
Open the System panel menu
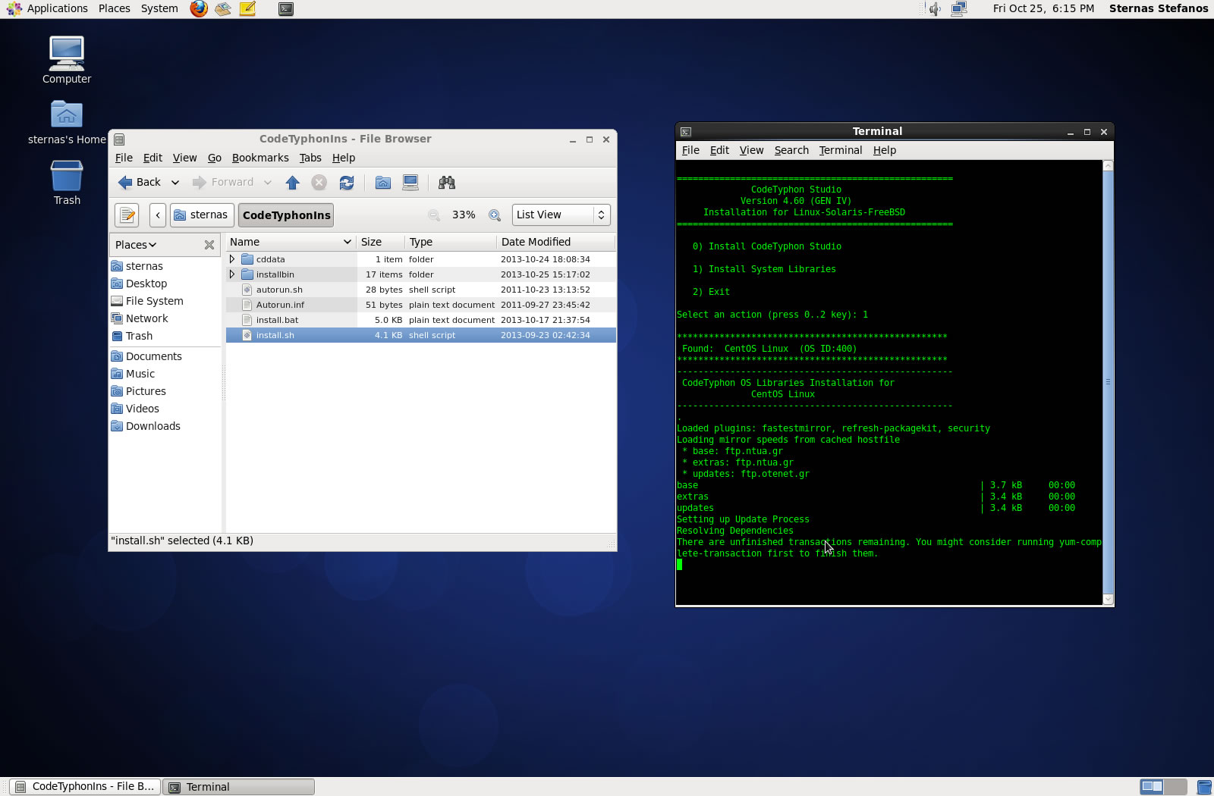[159, 8]
